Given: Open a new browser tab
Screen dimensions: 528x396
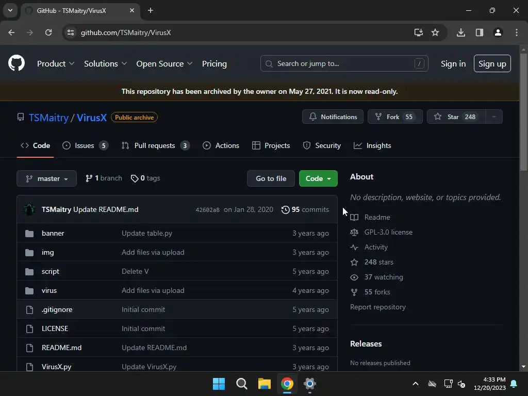Looking at the screenshot, I should point(151,10).
